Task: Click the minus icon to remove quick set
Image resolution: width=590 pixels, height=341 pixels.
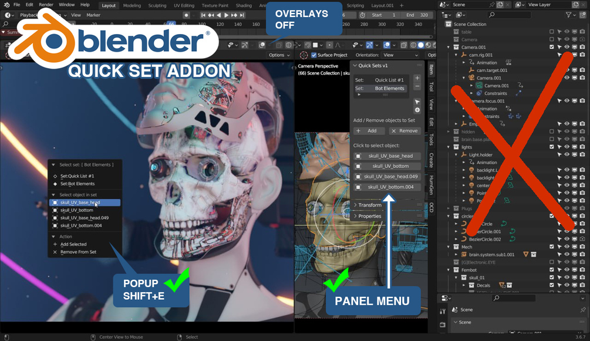Action: [x=417, y=86]
